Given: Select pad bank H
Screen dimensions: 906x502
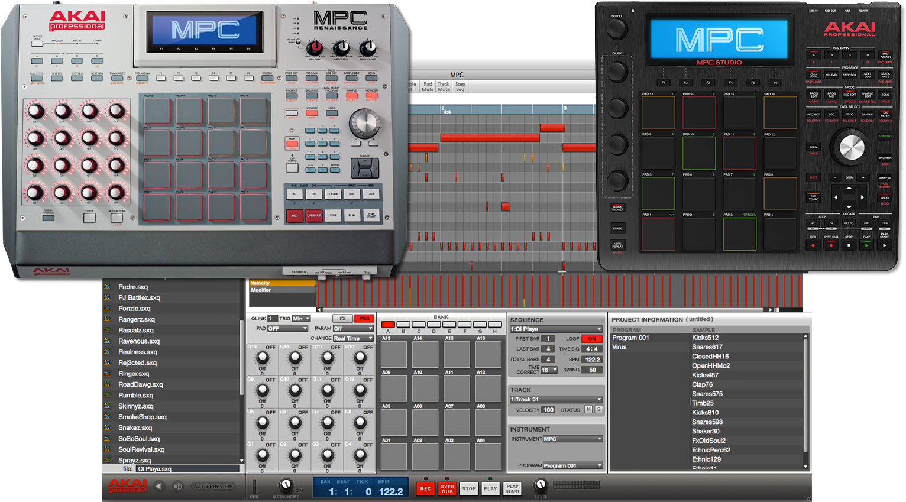Looking at the screenshot, I should tap(494, 324).
